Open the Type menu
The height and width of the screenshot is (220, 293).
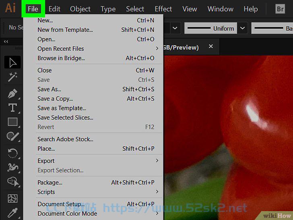click(x=108, y=9)
